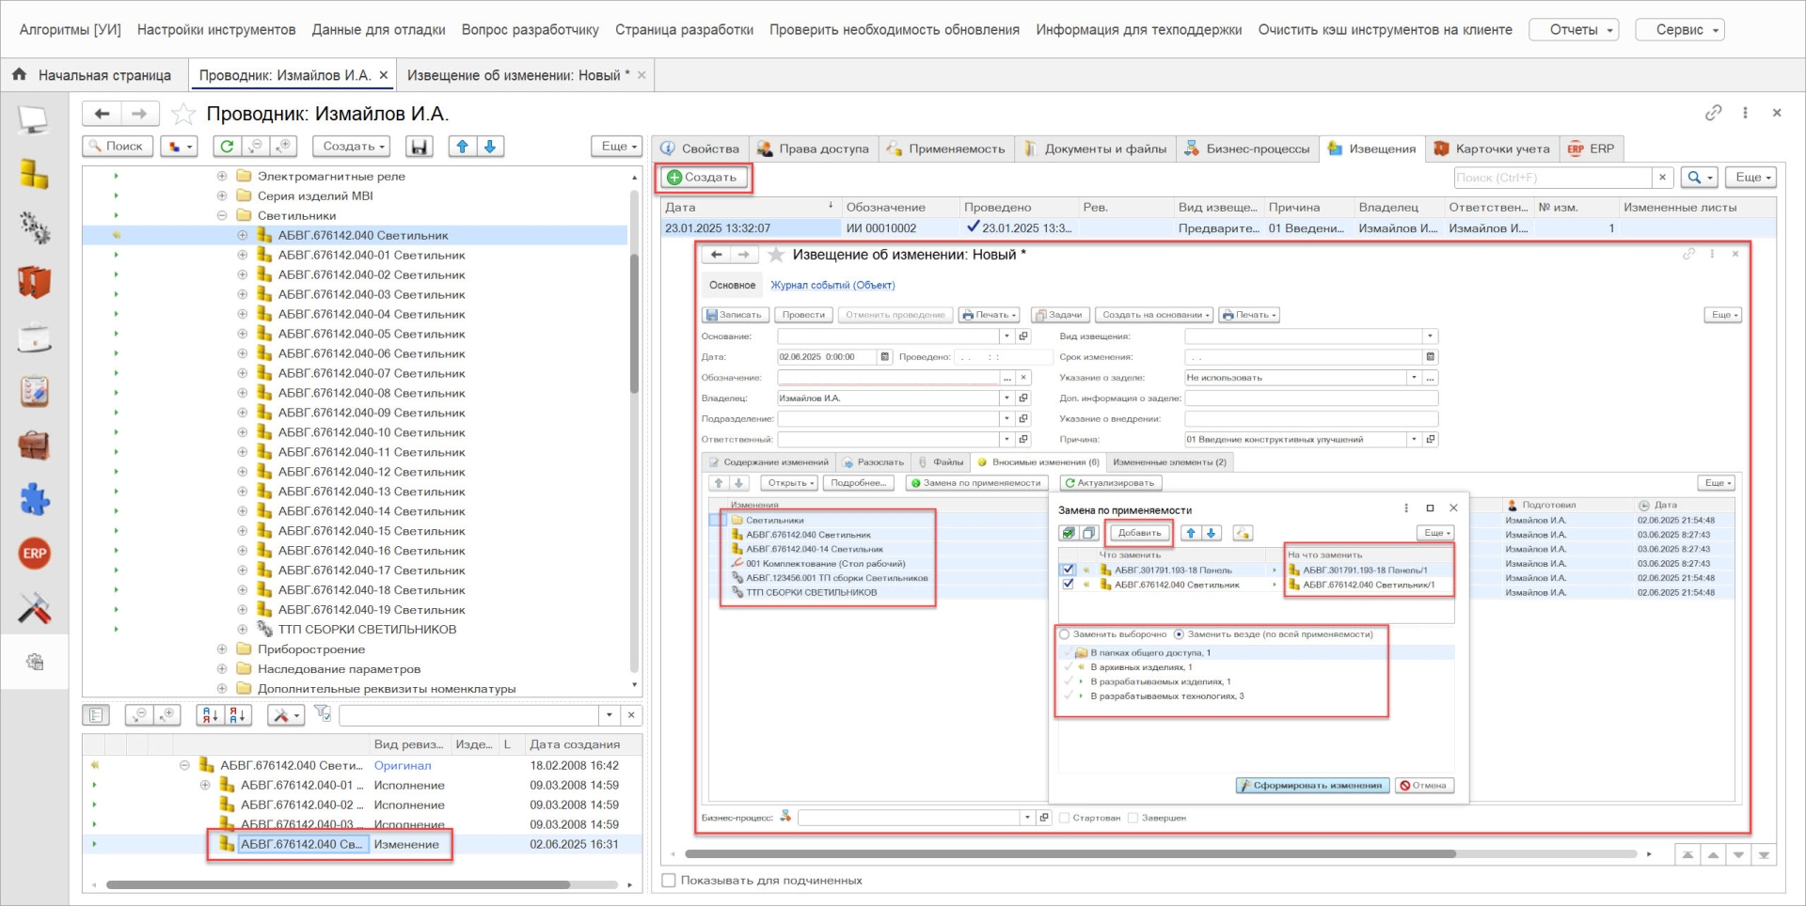Expand the Приборостроение folder
This screenshot has height=906, width=1806.
[x=222, y=649]
